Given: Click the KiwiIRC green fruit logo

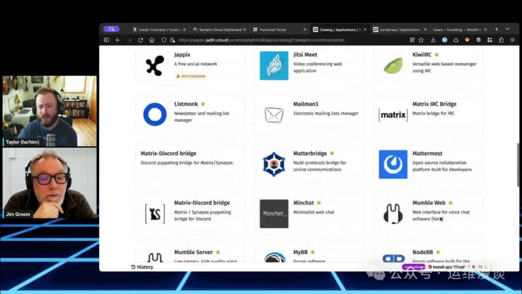Looking at the screenshot, I should tap(393, 65).
